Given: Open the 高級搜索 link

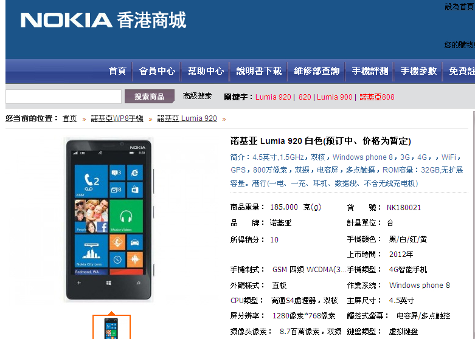Looking at the screenshot, I should 197,96.
